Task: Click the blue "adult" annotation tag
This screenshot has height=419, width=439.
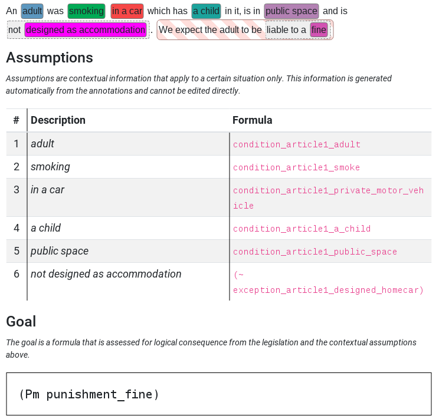Action: 32,11
